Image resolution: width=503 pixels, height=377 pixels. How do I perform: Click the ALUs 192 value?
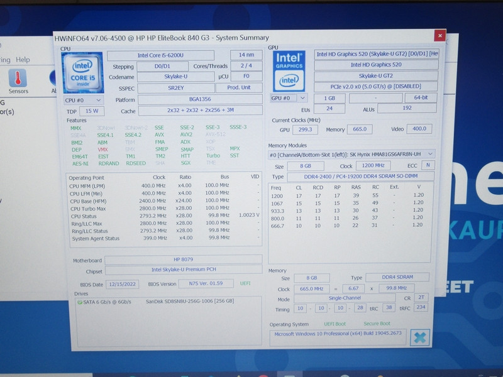coord(407,108)
